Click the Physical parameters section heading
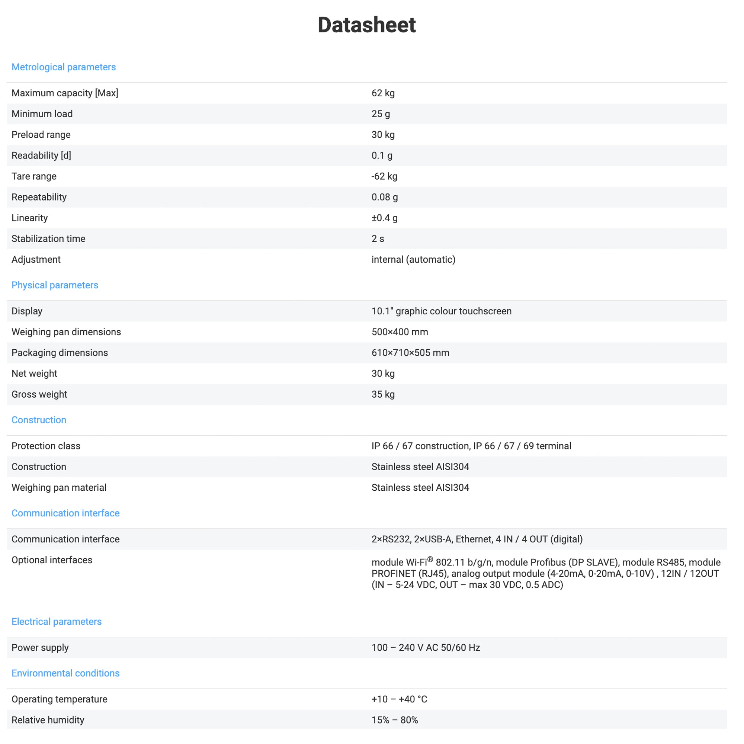The height and width of the screenshot is (744, 744). point(55,285)
